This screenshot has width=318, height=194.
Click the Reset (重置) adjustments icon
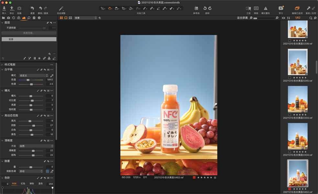click(x=32, y=8)
